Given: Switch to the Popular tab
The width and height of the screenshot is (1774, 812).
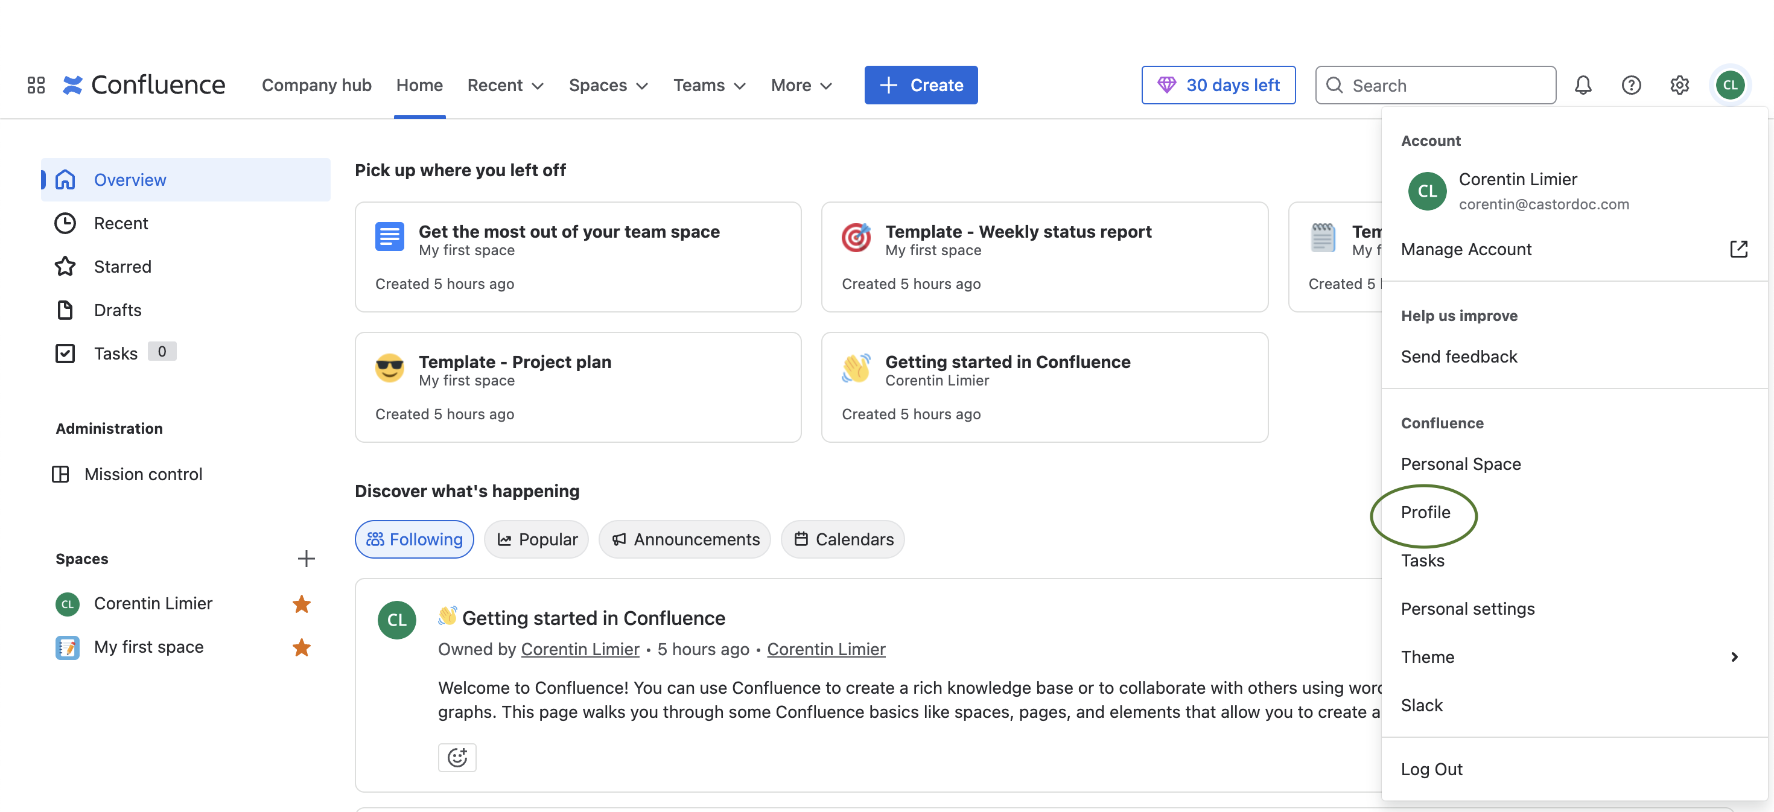Looking at the screenshot, I should coord(536,539).
